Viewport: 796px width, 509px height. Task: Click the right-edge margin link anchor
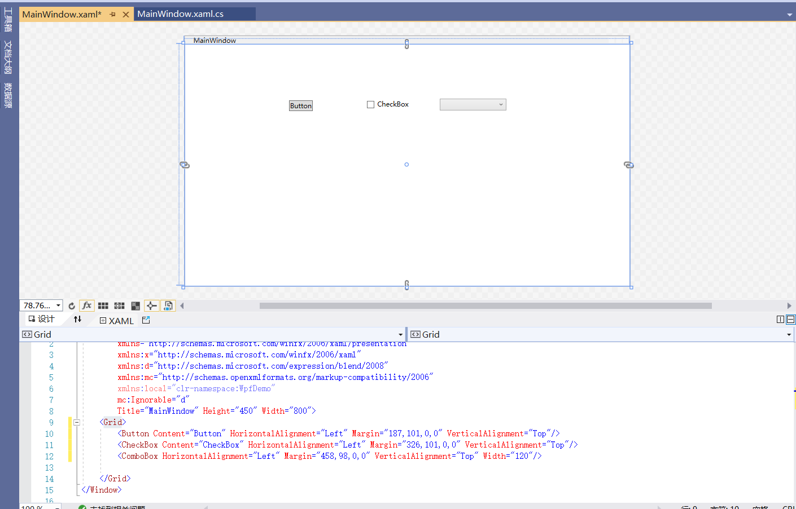(x=629, y=165)
